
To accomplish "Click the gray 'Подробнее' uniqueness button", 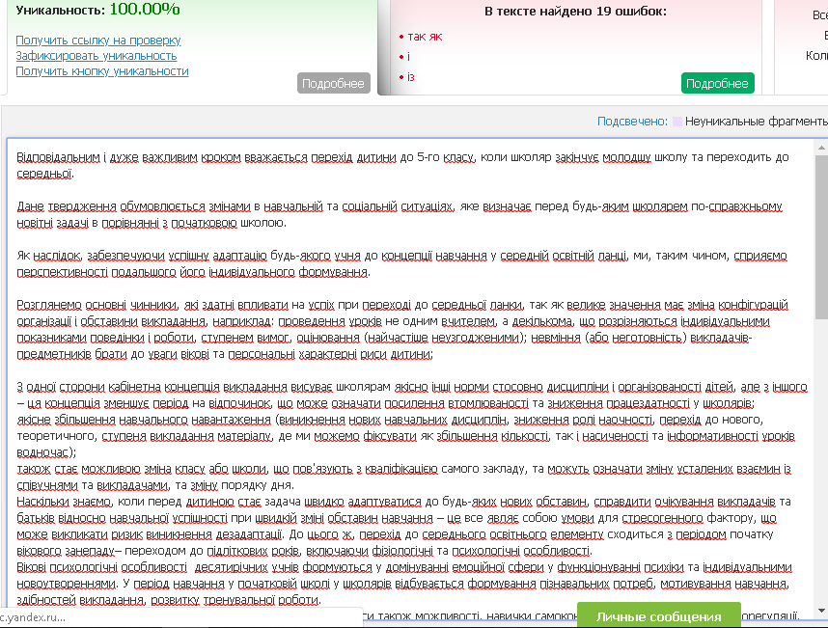I will (333, 83).
